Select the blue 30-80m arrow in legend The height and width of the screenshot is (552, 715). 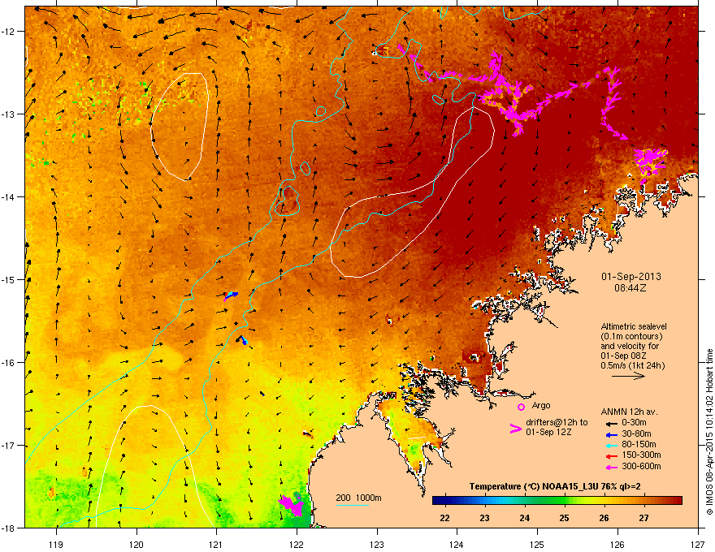tap(611, 434)
